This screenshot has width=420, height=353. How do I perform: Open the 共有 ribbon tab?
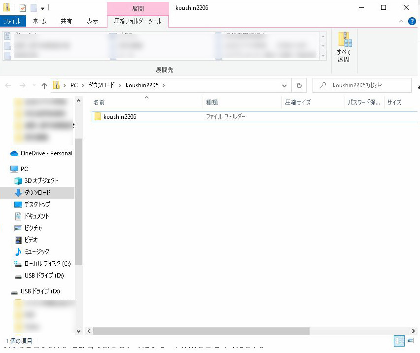[x=66, y=21]
